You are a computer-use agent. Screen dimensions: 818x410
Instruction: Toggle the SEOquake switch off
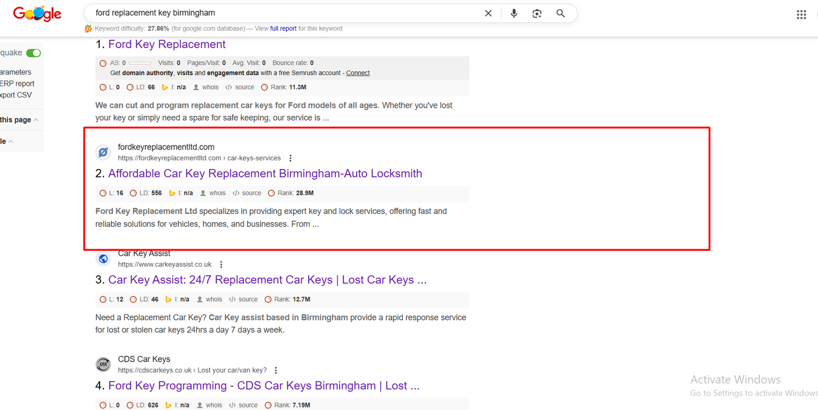click(x=33, y=53)
